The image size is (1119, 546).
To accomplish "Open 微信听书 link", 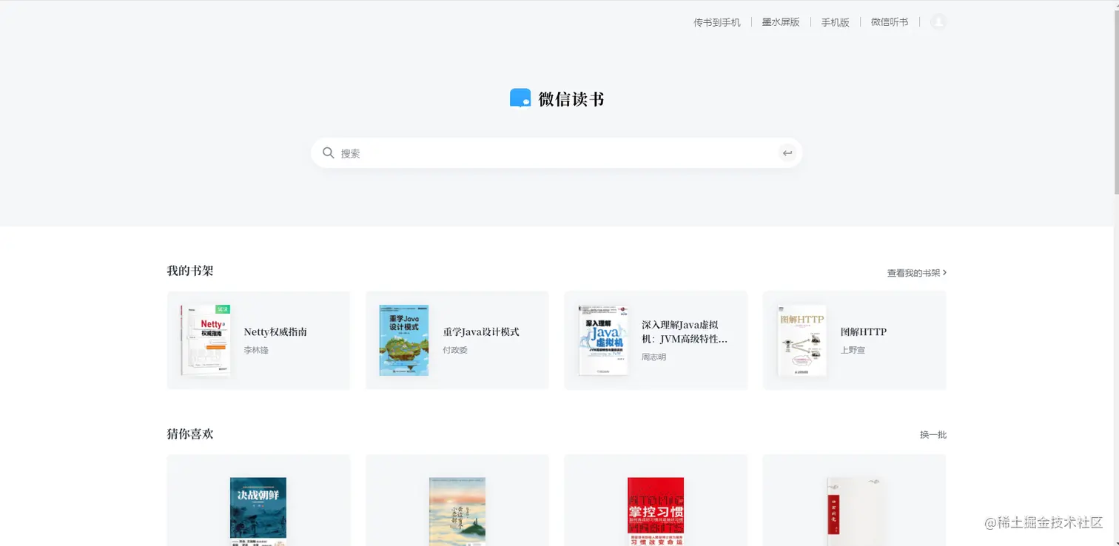I will [890, 22].
